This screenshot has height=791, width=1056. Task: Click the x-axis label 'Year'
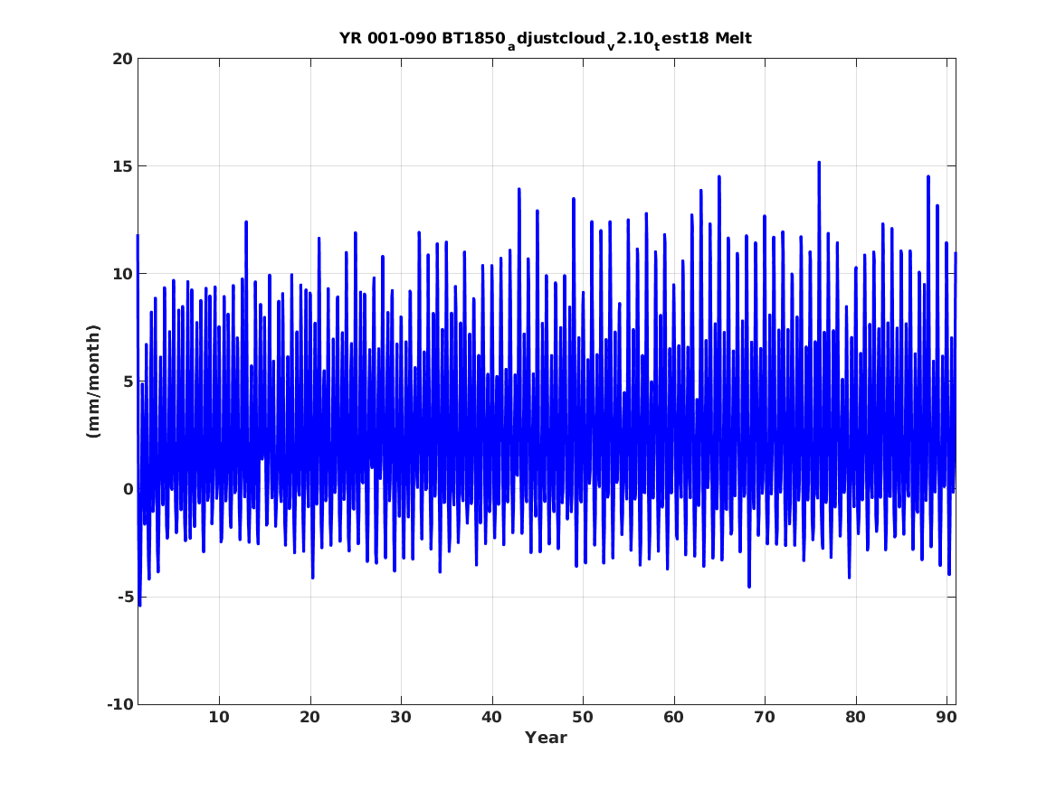click(x=546, y=738)
